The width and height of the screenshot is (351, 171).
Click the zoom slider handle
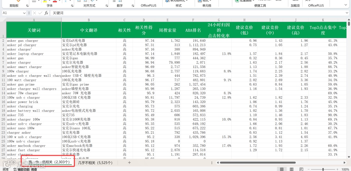(x=323, y=169)
